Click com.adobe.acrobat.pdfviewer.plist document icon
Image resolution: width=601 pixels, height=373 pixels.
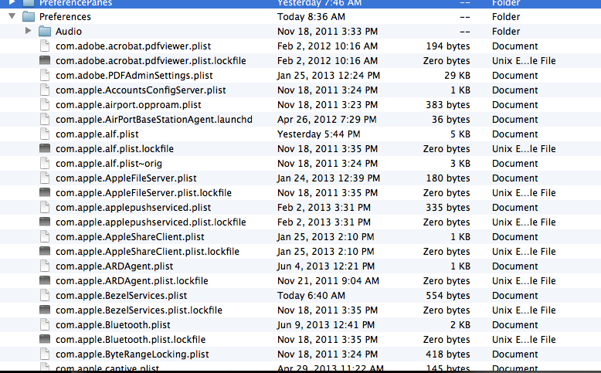coord(45,46)
